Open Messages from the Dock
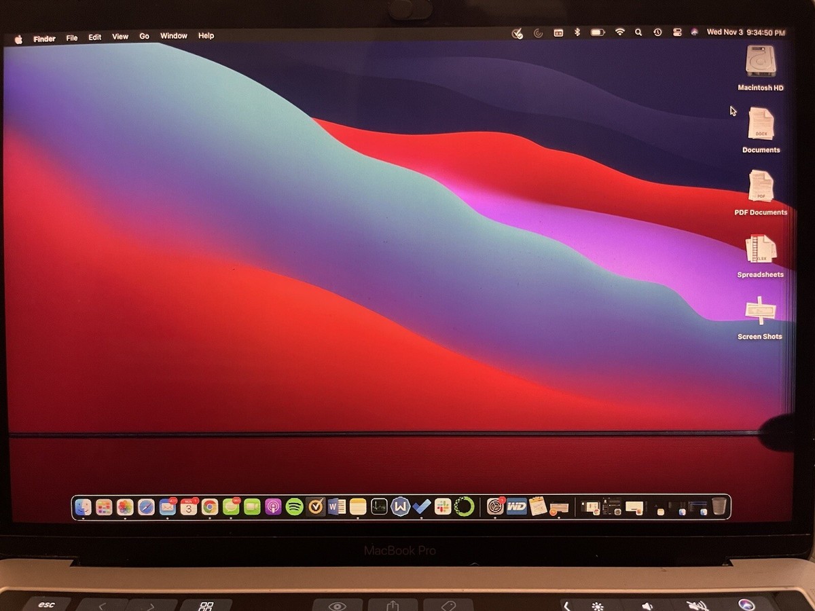The width and height of the screenshot is (815, 611). tap(230, 507)
